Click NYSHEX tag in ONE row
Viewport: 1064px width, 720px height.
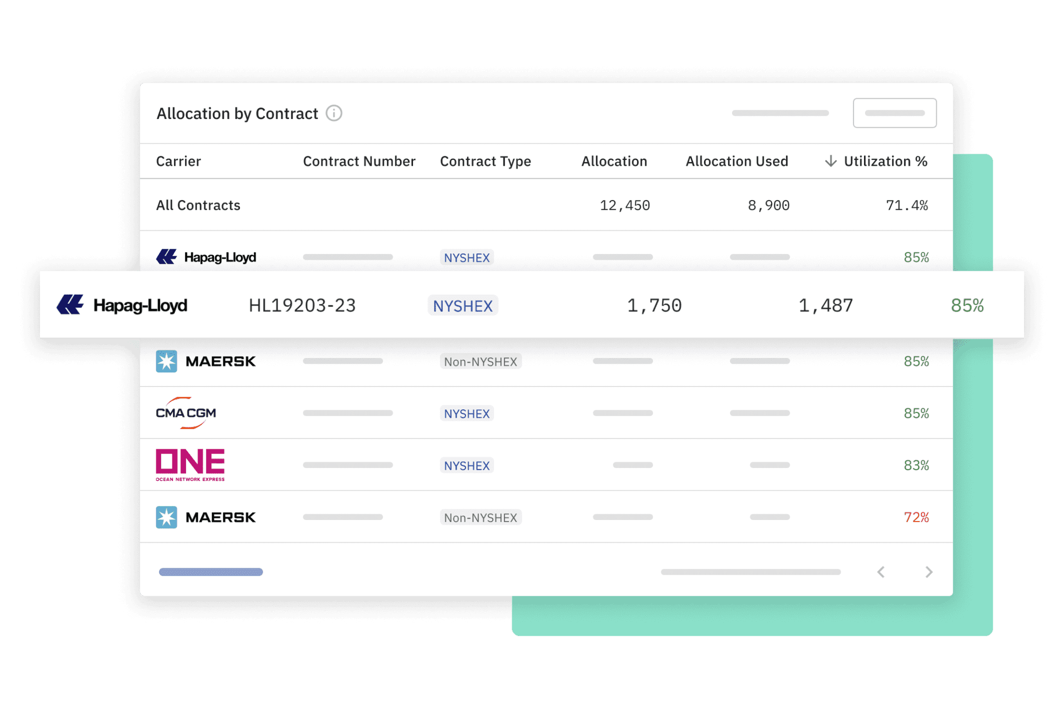(x=467, y=465)
